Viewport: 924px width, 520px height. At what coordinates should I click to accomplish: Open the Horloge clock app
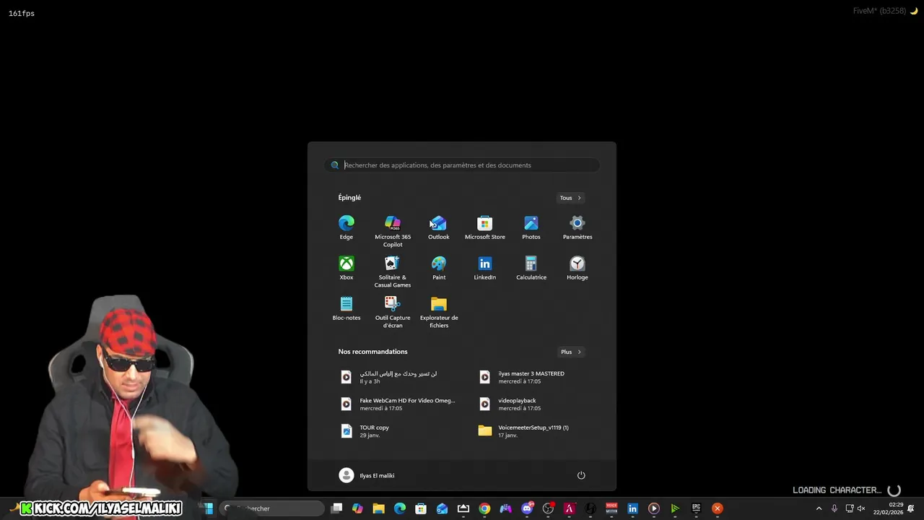click(577, 268)
